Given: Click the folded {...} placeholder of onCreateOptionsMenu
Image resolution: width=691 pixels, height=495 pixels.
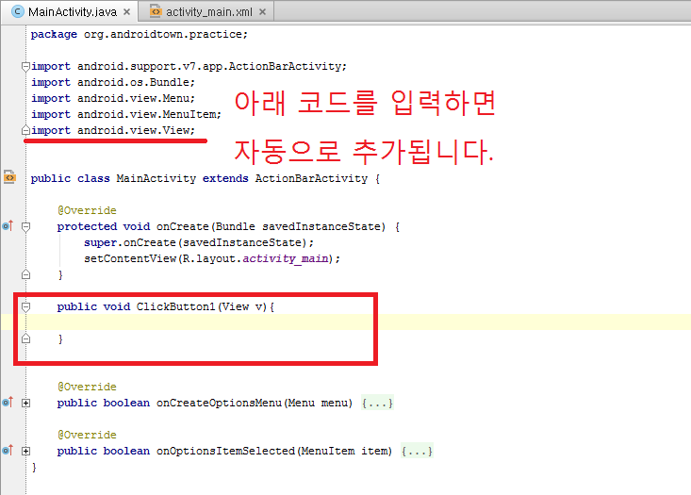Looking at the screenshot, I should tap(377, 403).
